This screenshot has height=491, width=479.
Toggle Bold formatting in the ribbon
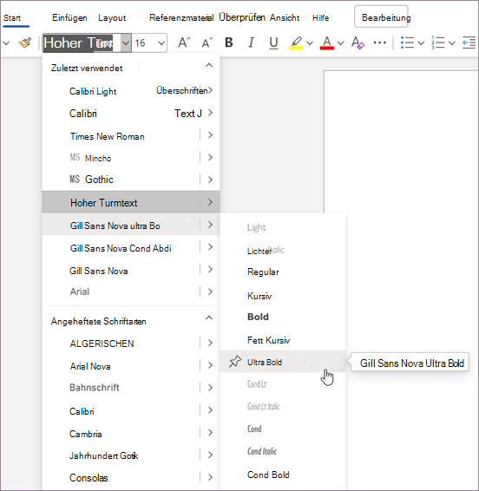[x=229, y=43]
